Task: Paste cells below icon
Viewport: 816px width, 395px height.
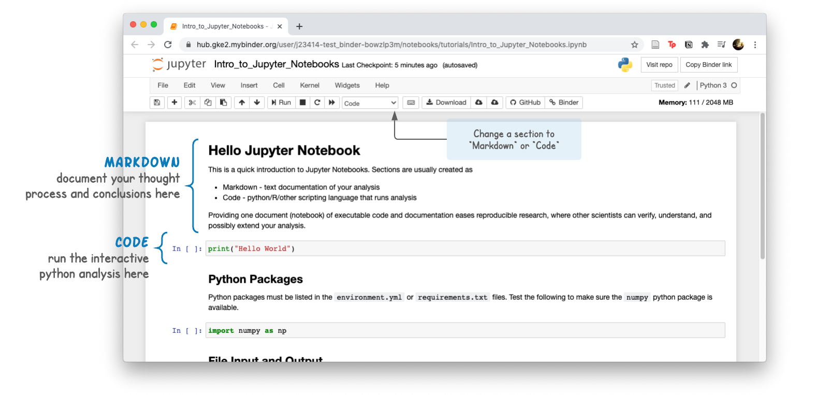Action: pyautogui.click(x=223, y=103)
